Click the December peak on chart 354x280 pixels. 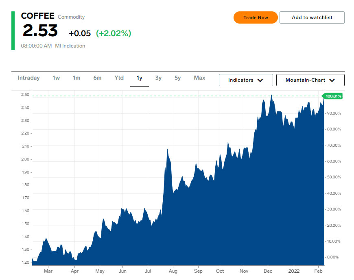[271, 96]
